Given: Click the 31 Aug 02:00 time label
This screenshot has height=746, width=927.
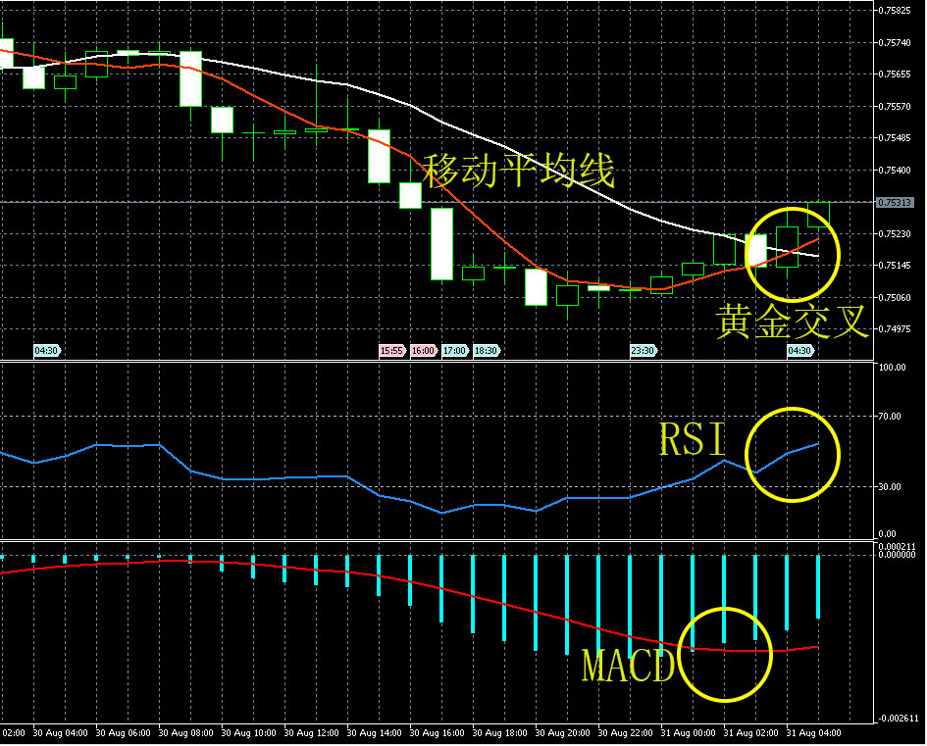Looking at the screenshot, I should 750,733.
